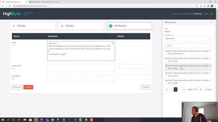The image size is (218, 122).
Task: Close the References panel
Action: [211, 22]
